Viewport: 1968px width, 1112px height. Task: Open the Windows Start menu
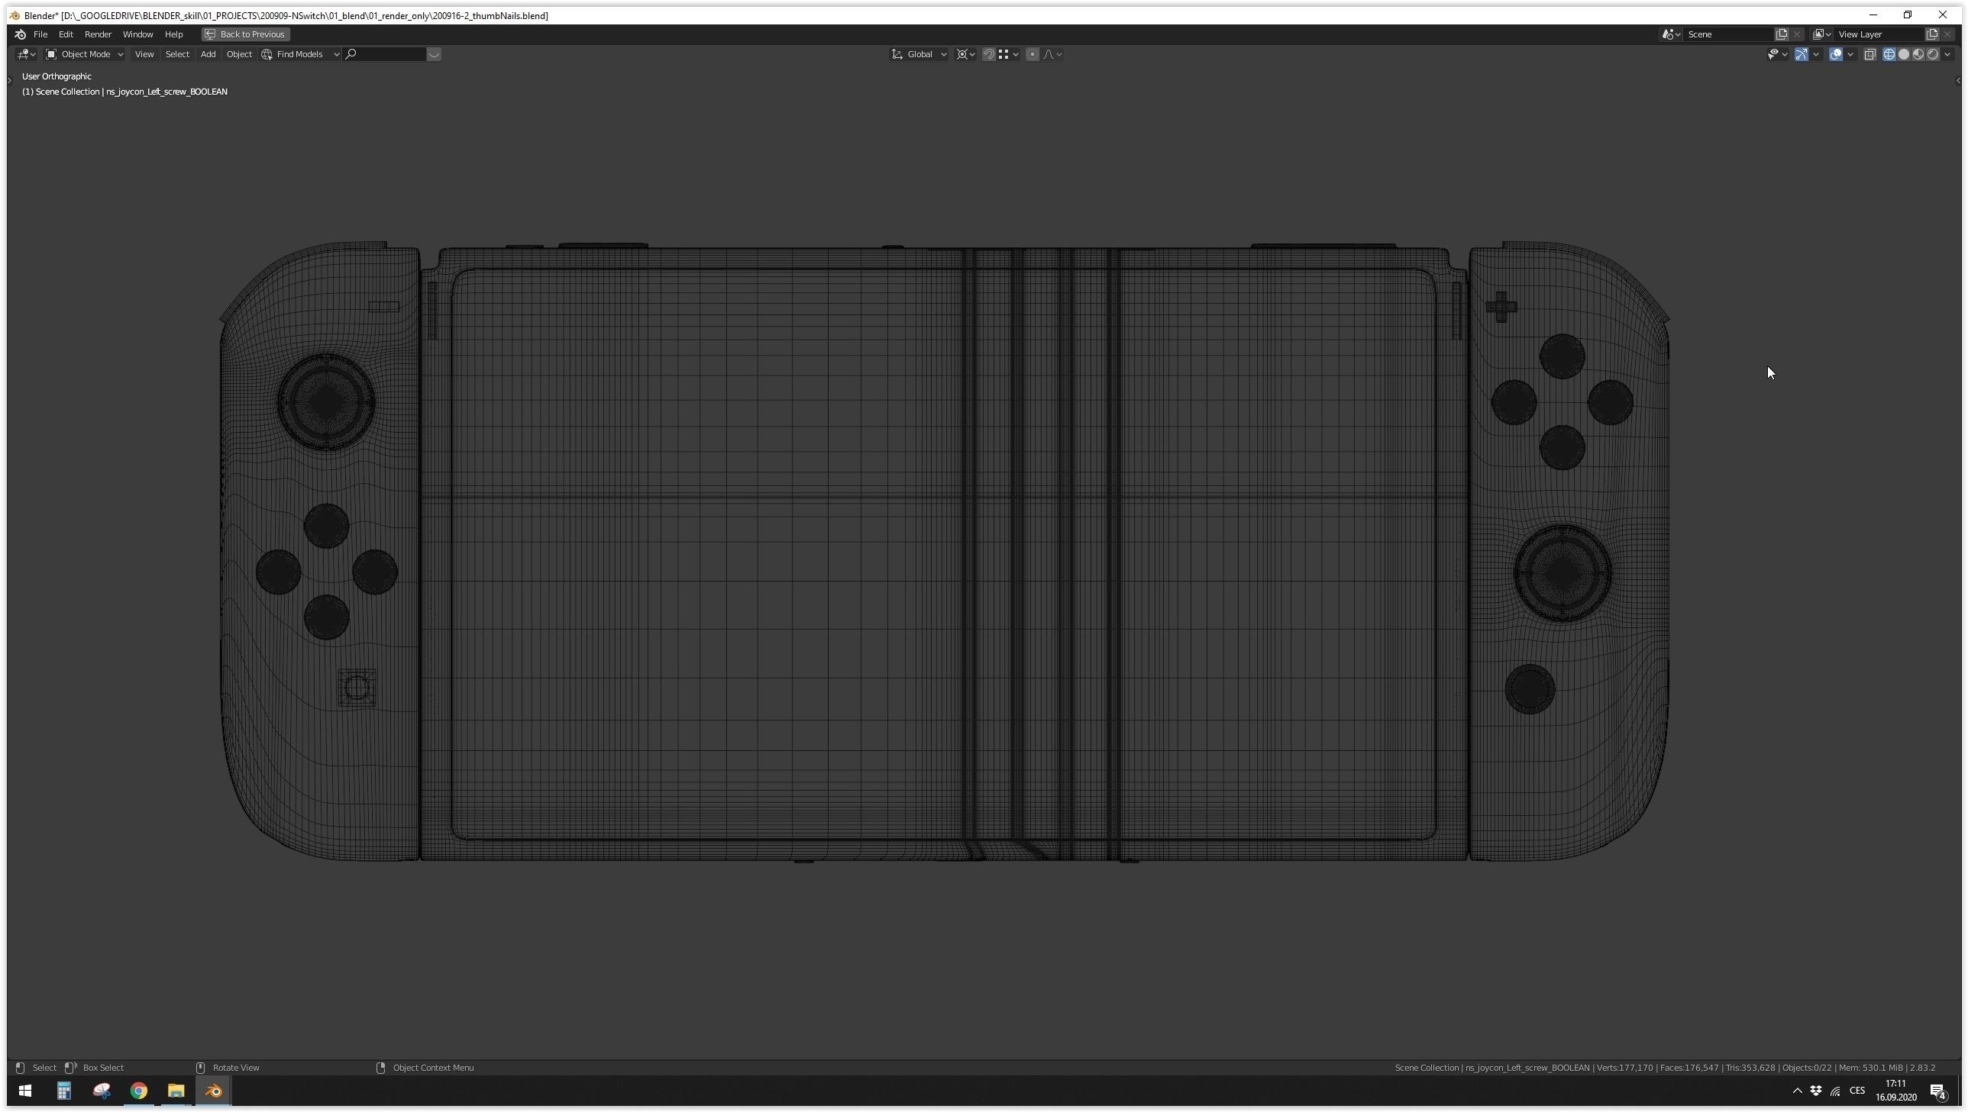[25, 1091]
